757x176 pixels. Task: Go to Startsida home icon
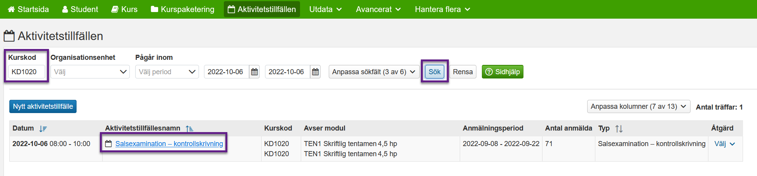[12, 9]
